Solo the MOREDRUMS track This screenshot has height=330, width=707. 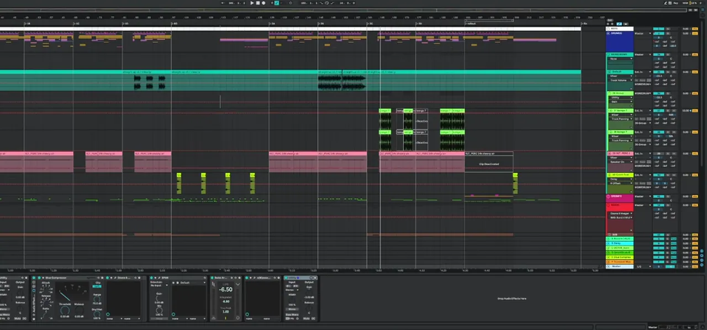tap(668, 55)
